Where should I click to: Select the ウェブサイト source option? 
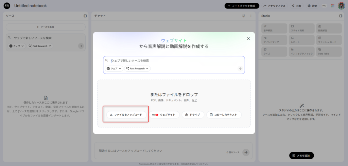pyautogui.click(x=165, y=115)
